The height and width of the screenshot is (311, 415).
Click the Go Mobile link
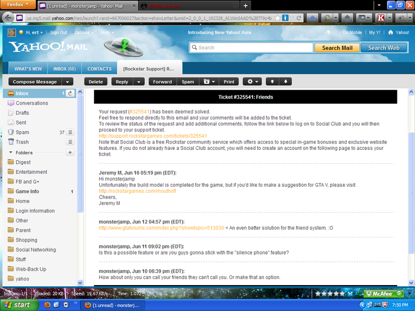[x=352, y=32]
